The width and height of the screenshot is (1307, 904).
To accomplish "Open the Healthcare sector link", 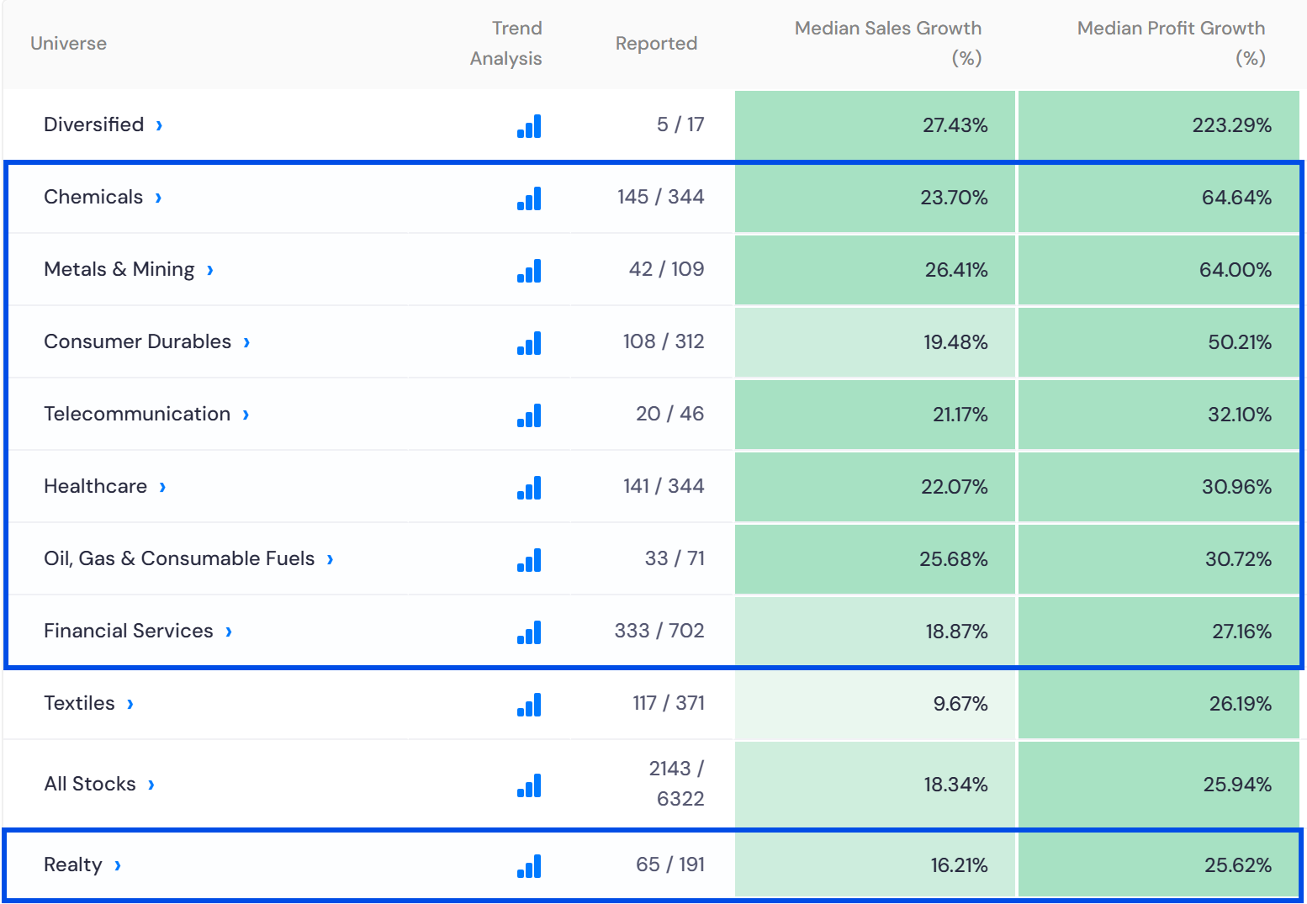I will click(95, 486).
